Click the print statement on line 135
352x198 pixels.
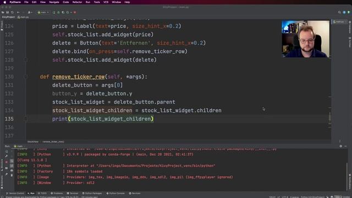[103, 119]
